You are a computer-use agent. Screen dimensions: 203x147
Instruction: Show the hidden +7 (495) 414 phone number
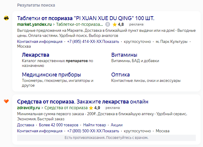tap(93, 42)
